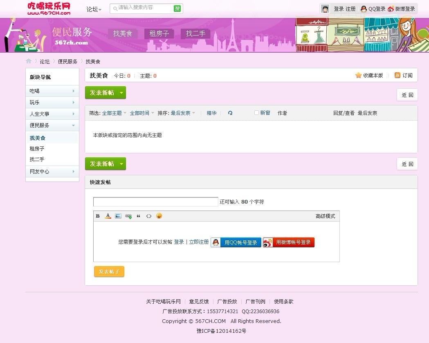Click the home icon in breadcrumb

(x=29, y=61)
